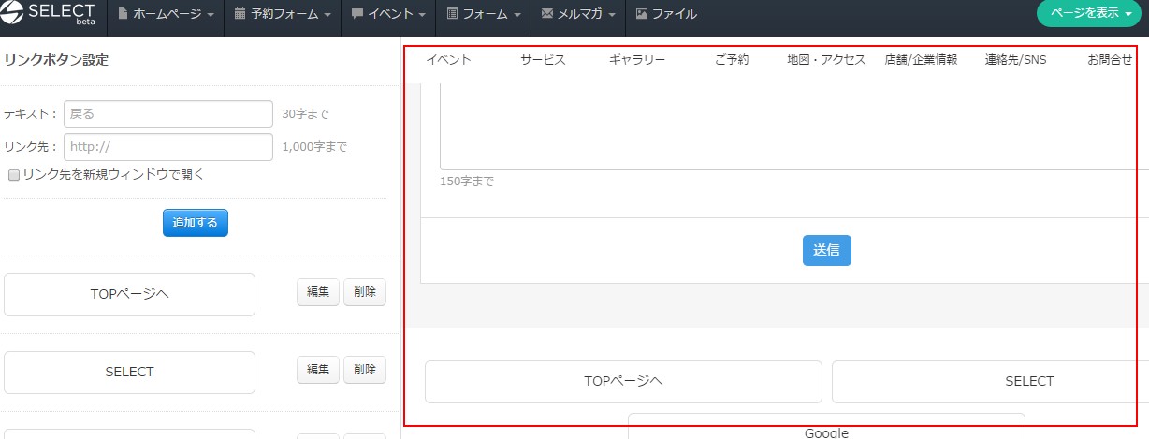Open the メルマガ menu

tap(577, 14)
